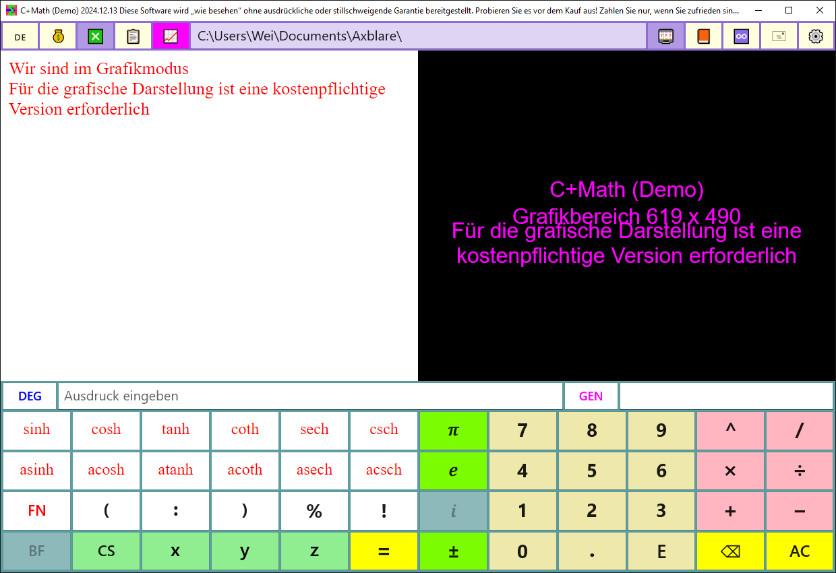Open the money bag purchase icon
Image resolution: width=836 pixels, height=573 pixels.
coord(58,36)
